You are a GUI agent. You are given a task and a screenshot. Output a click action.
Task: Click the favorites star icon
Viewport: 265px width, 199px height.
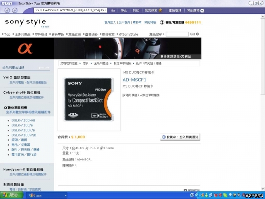pyautogui.click(x=160, y=10)
